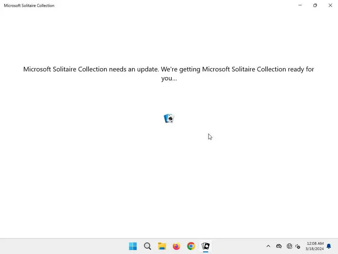Viewport: 338px width, 254px height.
Task: Click the muted volume tray icon
Action: (298, 246)
